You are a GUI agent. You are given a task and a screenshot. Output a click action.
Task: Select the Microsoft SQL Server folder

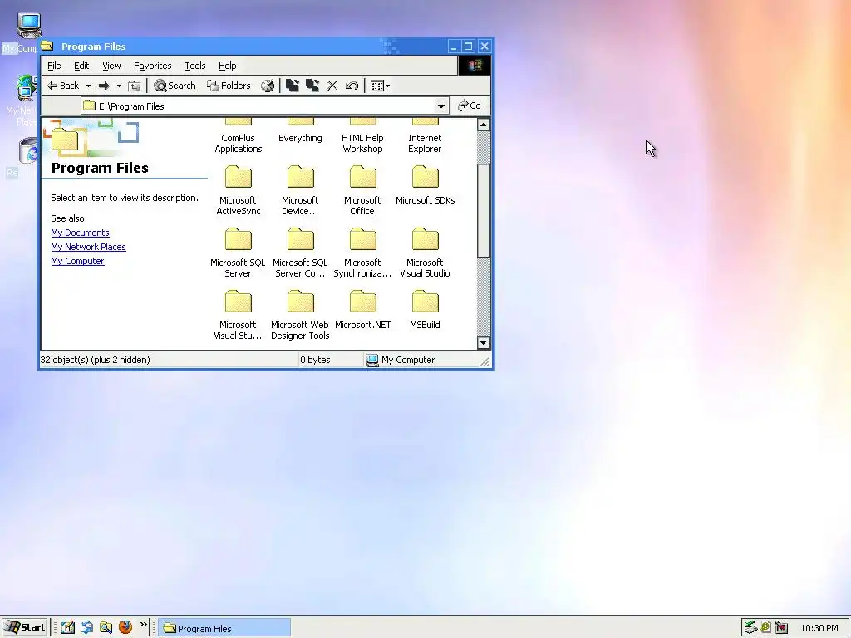tap(239, 253)
